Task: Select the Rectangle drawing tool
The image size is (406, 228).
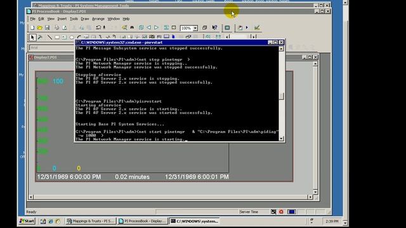Action: [x=57, y=37]
